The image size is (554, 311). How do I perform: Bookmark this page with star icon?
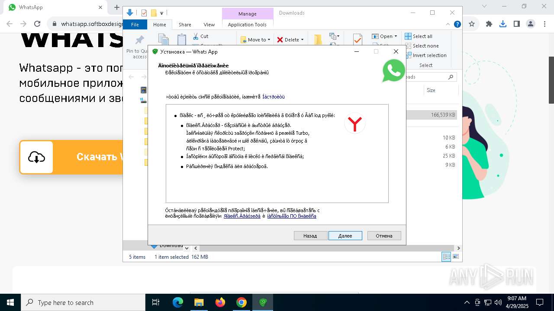tap(472, 24)
